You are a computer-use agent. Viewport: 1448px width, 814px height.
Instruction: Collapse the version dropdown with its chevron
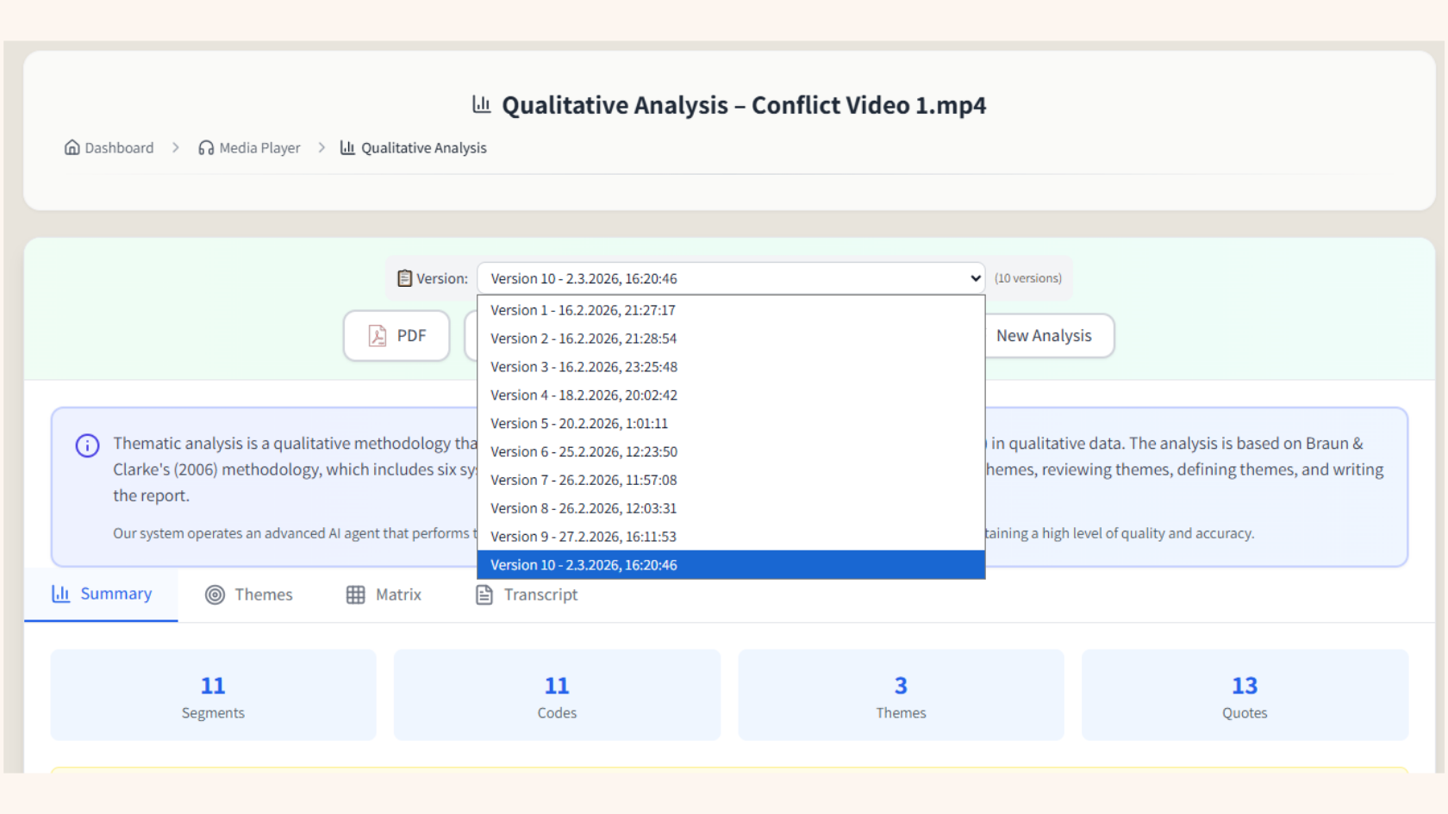point(974,277)
